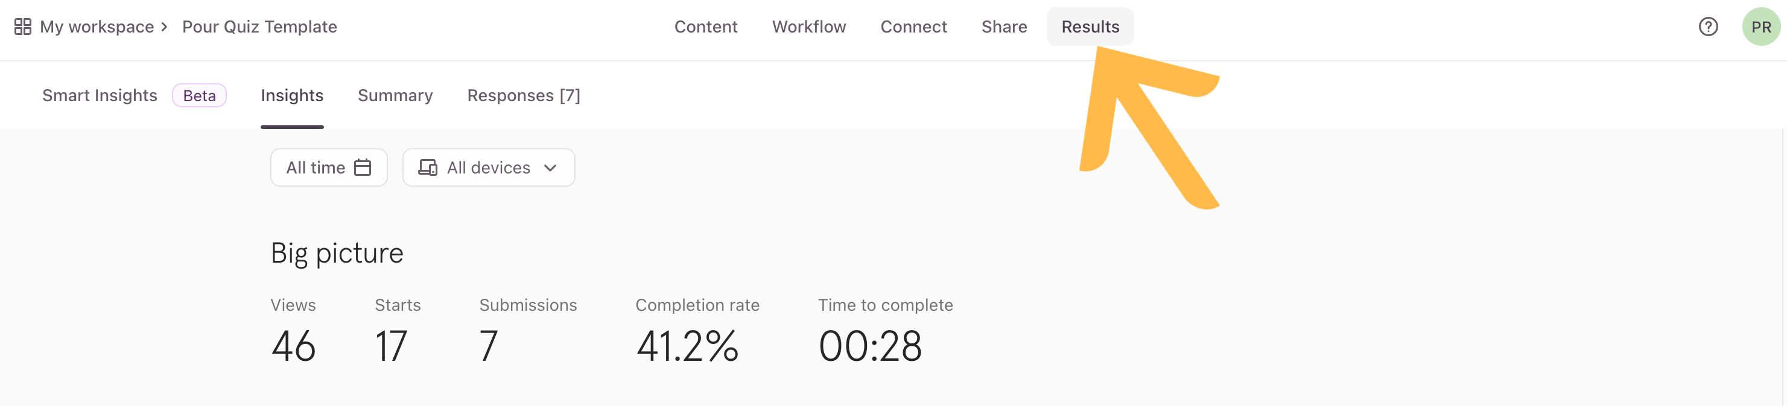
Task: Go to My workspace
Action: (x=97, y=27)
